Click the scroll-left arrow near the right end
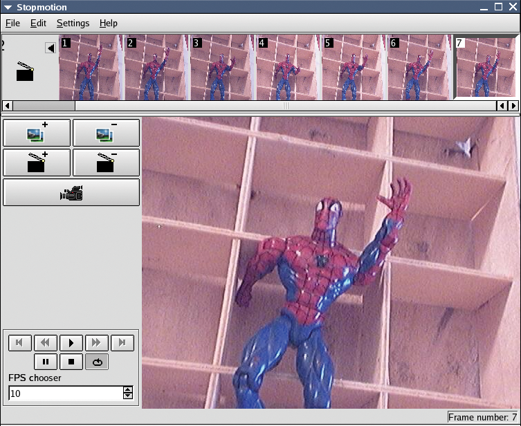Viewport: 521px width, 426px height. 502,106
